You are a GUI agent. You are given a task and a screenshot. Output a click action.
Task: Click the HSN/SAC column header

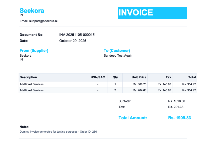coord(97,77)
